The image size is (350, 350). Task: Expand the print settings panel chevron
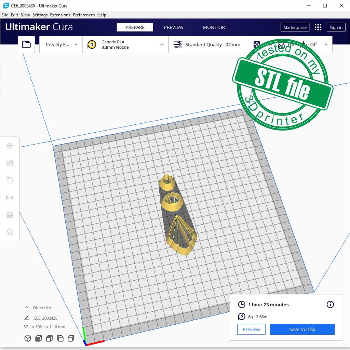(326, 44)
